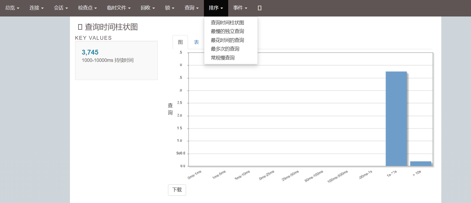Open the 临时文件 dropdown
Viewport: 471px width, 203px height.
pos(119,8)
